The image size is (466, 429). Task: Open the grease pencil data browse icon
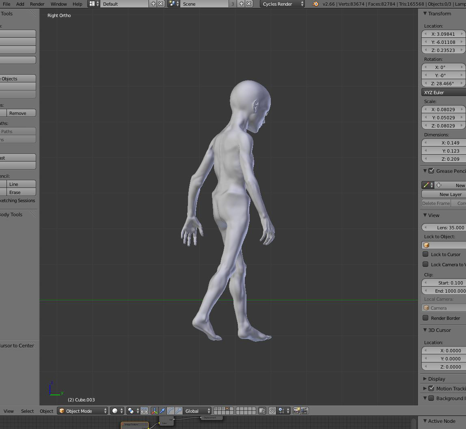428,185
